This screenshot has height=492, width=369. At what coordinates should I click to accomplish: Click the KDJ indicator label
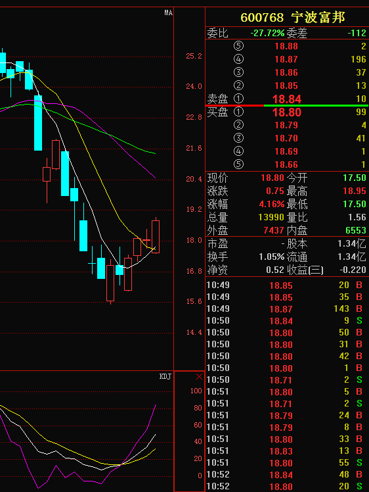[x=165, y=376]
